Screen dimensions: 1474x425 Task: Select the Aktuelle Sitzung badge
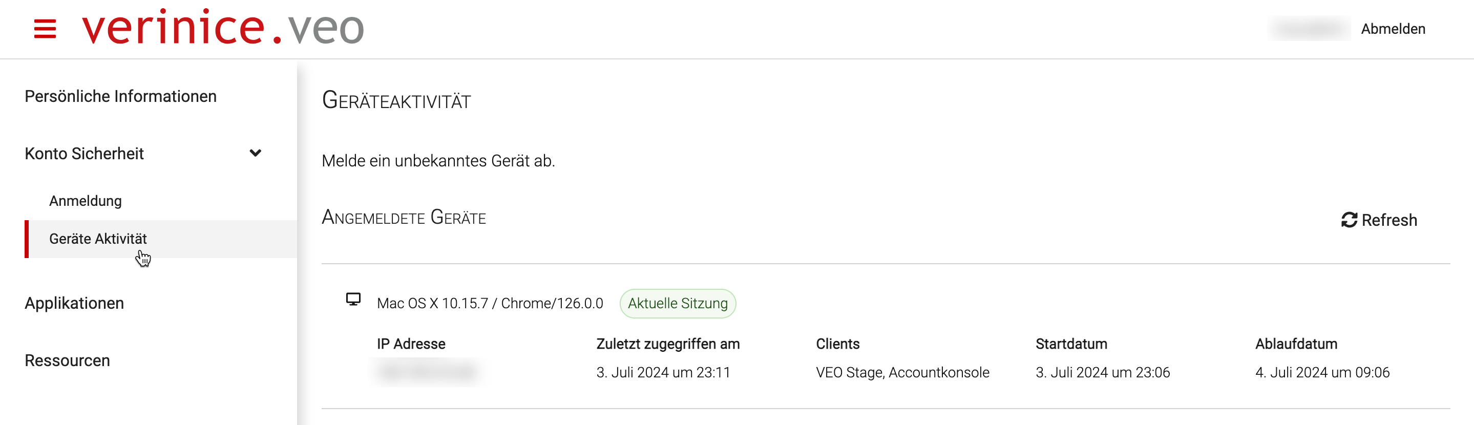click(678, 303)
